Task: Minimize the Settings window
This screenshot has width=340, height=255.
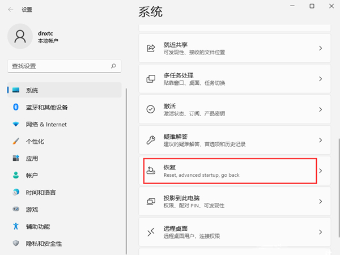Action: (292, 6)
